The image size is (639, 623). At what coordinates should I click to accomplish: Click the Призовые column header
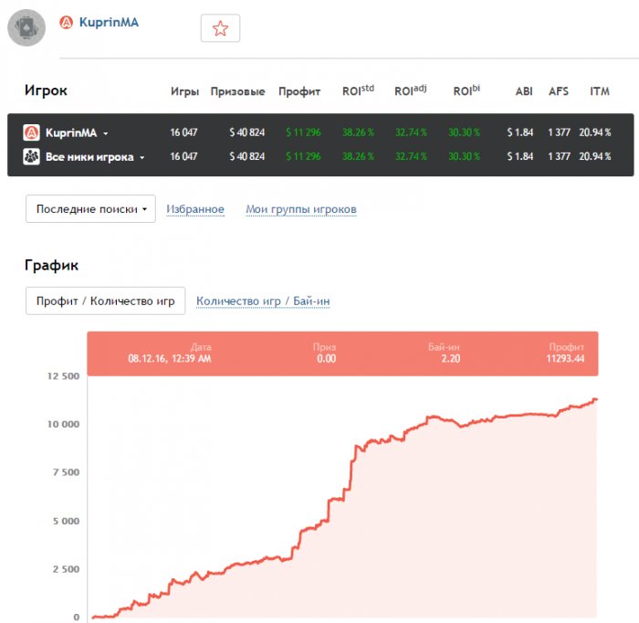pyautogui.click(x=237, y=91)
